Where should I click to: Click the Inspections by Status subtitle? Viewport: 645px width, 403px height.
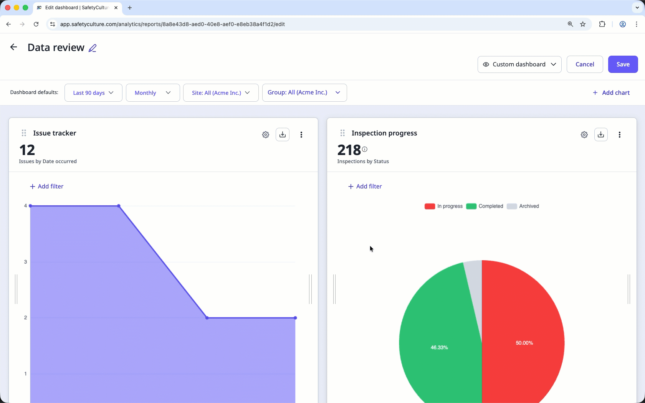click(x=363, y=161)
